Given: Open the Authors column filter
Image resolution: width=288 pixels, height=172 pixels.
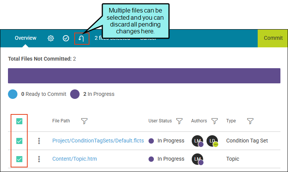Looking at the screenshot, I should tap(214, 121).
